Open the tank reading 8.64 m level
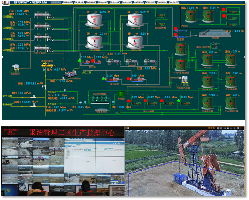The width and height of the screenshot is (249, 200). (135, 42)
